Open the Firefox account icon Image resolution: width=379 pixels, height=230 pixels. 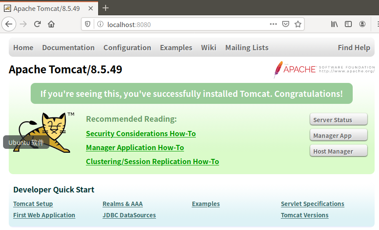(x=362, y=24)
